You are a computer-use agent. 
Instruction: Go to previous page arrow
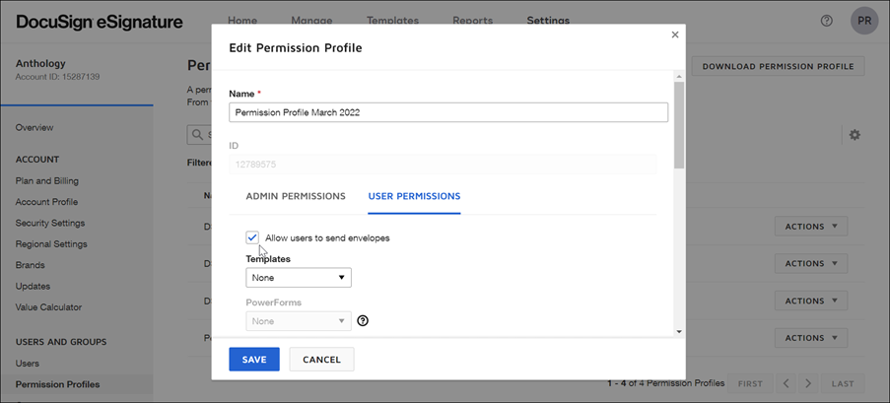tap(786, 383)
